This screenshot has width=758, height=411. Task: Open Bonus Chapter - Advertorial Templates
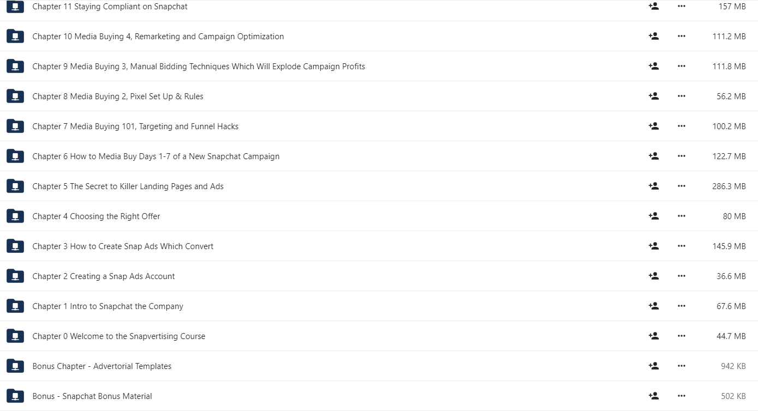coord(102,366)
